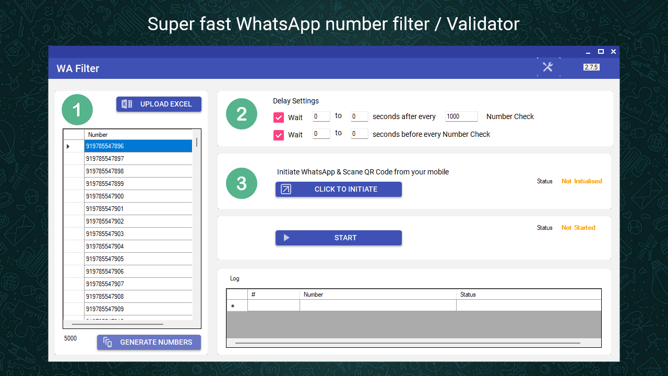
Task: Click the green step 1 circle
Action: 77,110
